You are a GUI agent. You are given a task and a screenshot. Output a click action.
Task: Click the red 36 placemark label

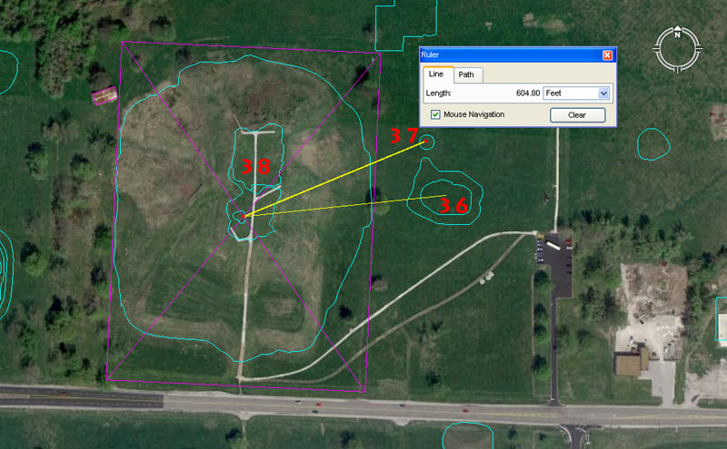click(x=453, y=206)
